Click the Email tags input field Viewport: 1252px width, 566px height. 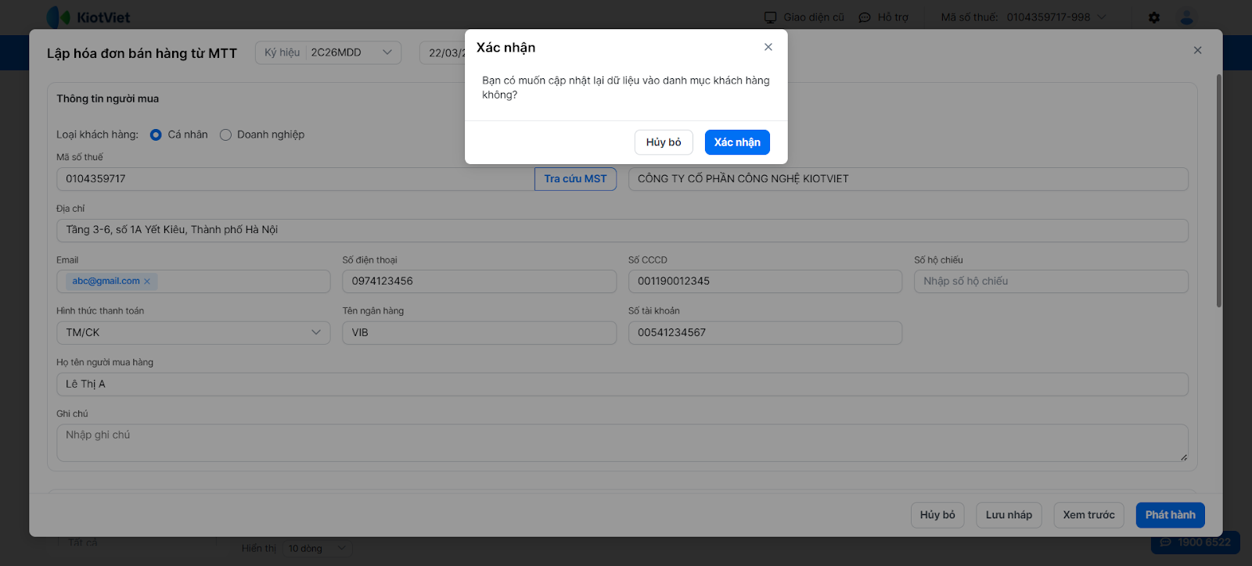click(x=193, y=281)
